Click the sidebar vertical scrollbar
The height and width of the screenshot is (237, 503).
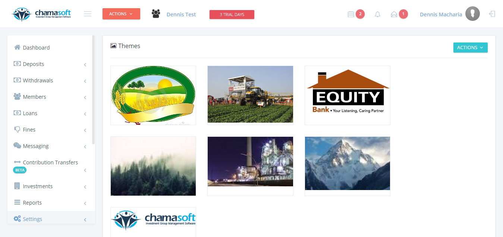click(94, 89)
